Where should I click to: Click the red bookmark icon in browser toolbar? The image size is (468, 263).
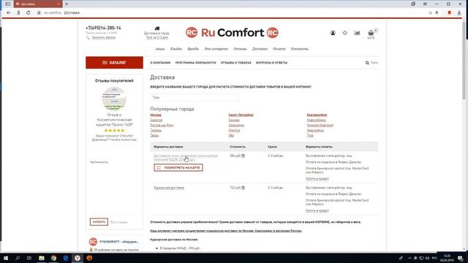pyautogui.click(x=450, y=13)
